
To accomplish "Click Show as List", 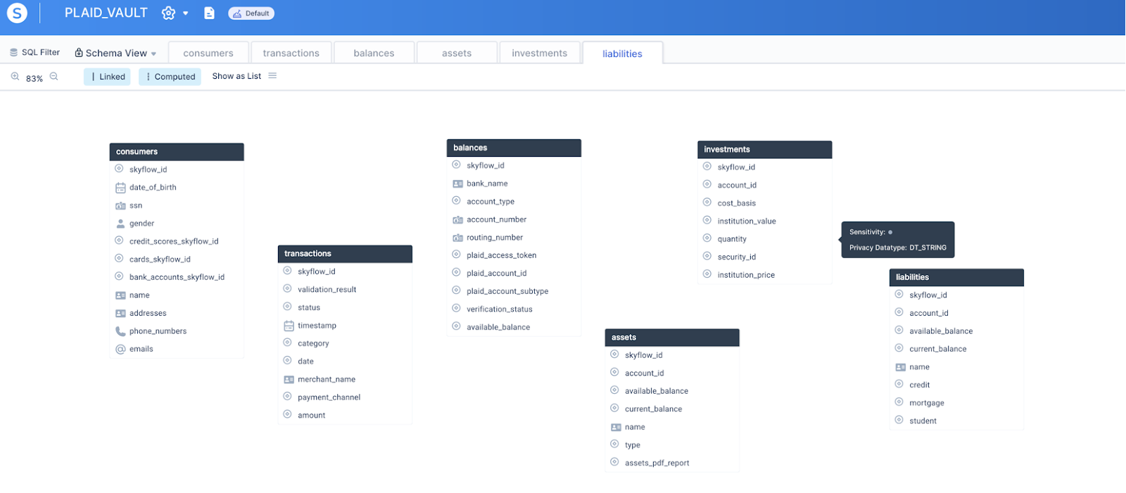I will point(236,76).
